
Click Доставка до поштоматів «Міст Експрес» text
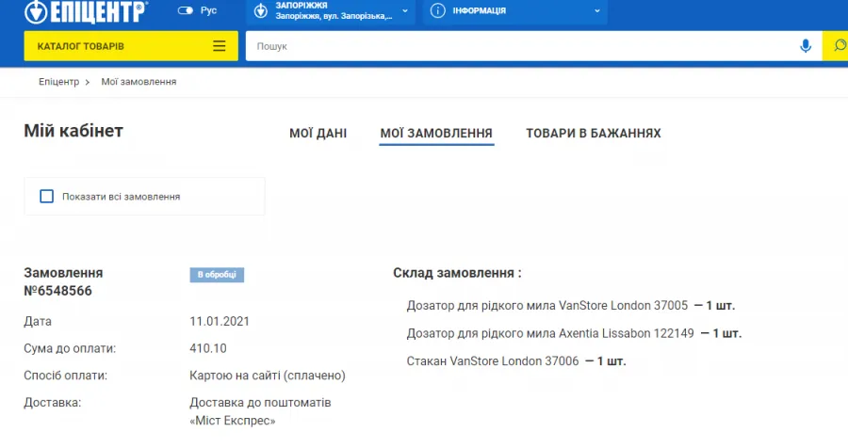pyautogui.click(x=260, y=411)
